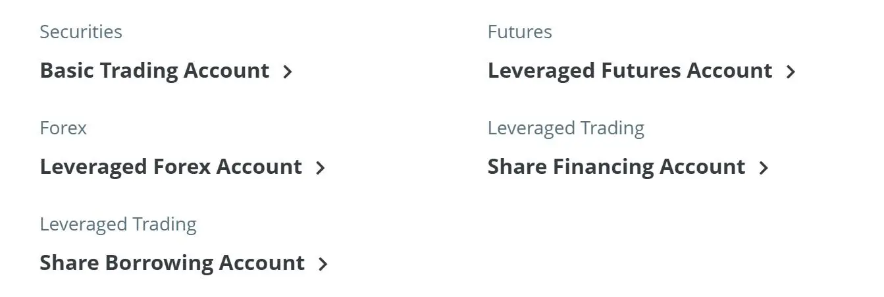Click the arrow beside Share Financing Account

tap(763, 168)
